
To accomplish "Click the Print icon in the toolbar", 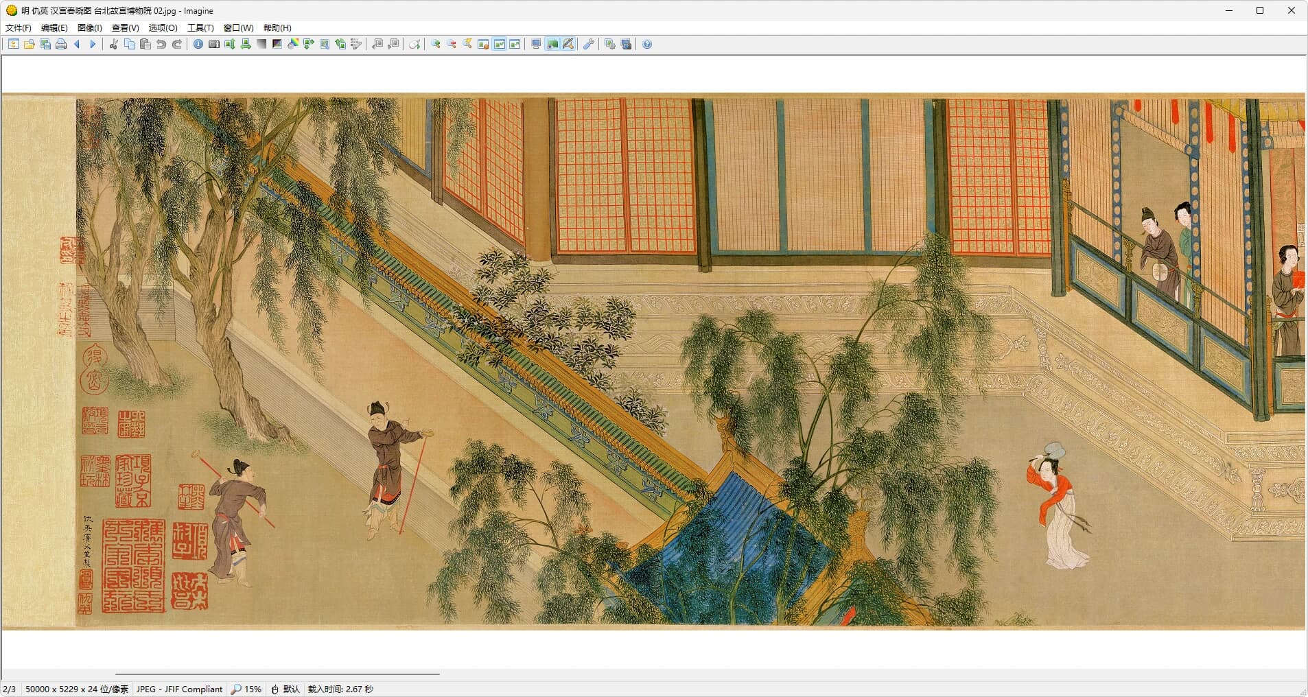I will (x=61, y=45).
